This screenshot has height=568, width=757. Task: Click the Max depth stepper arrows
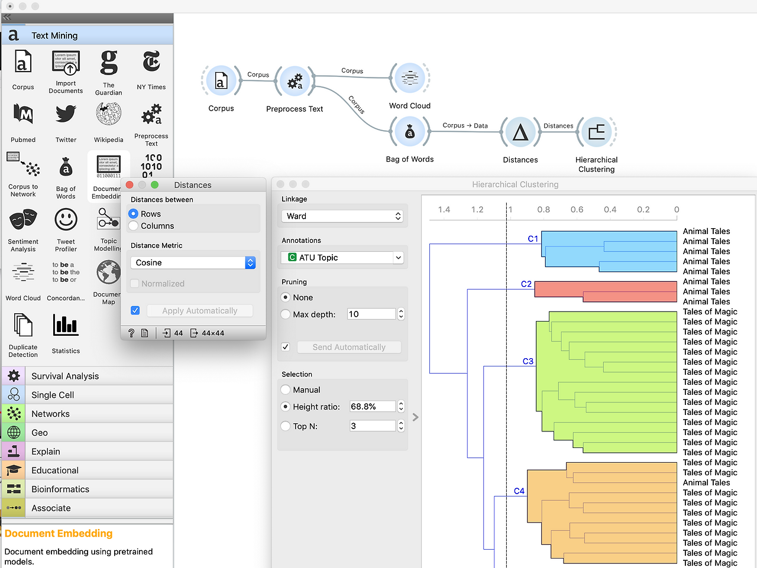401,314
